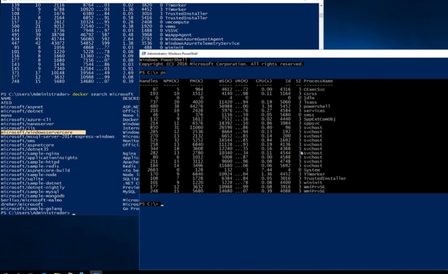
Task: Select 'microsoft/aspnetcore-build' result
Action: point(35,171)
